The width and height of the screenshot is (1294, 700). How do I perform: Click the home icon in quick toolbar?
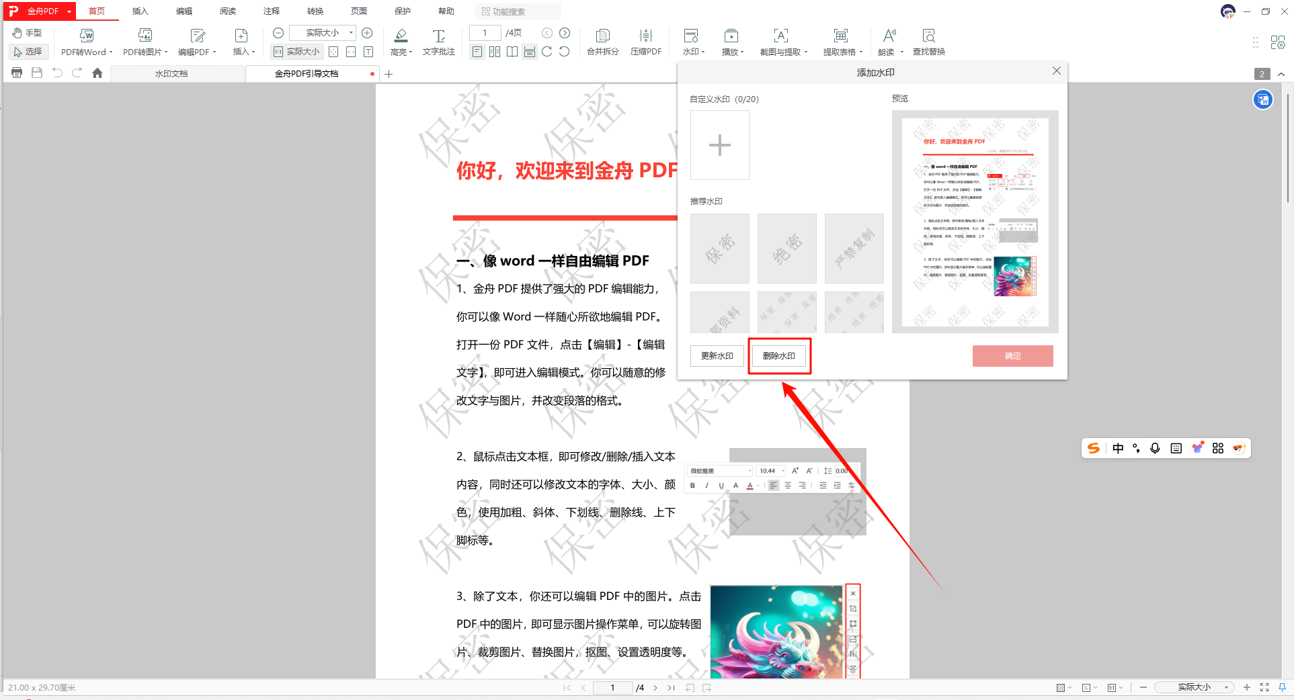(97, 73)
